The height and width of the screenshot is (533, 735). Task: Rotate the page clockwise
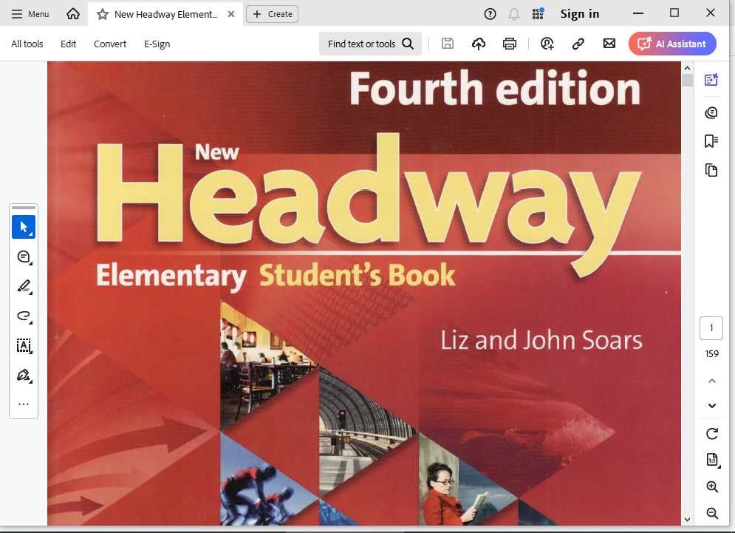(711, 433)
